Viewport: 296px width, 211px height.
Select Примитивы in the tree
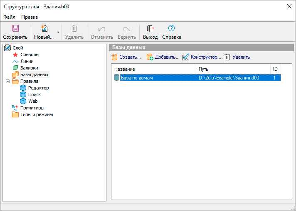[32, 108]
